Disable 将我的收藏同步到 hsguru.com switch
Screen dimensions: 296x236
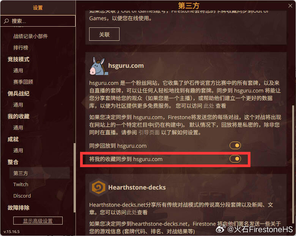[x=235, y=159]
